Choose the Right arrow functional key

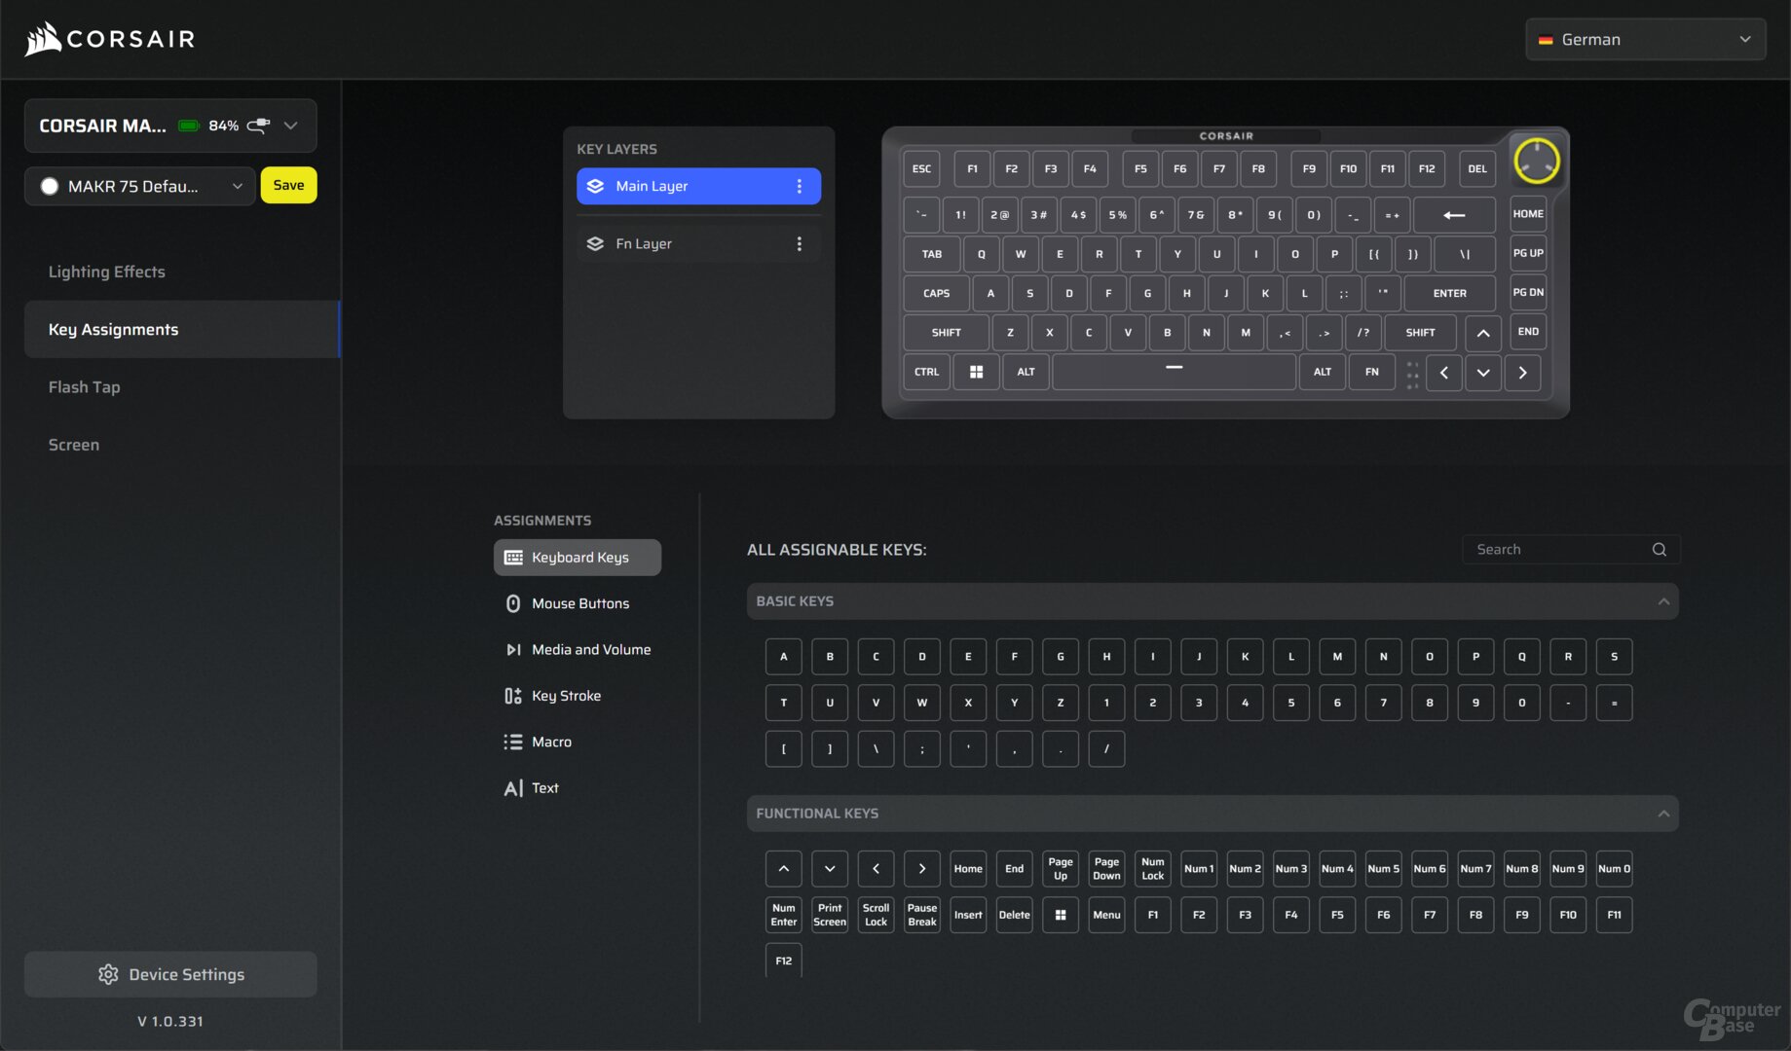922,869
